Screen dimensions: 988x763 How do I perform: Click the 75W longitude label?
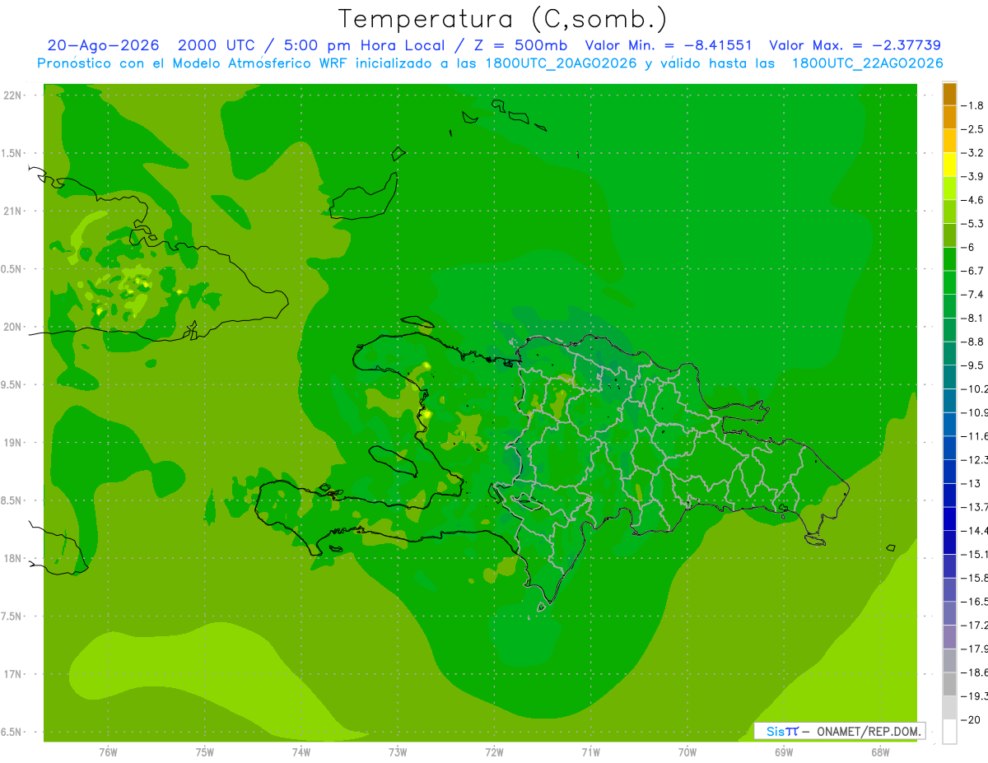(x=205, y=752)
